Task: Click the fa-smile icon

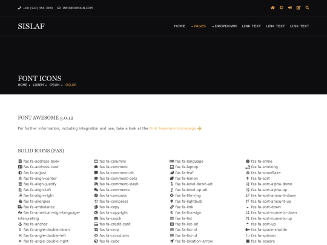Action: tap(248, 162)
